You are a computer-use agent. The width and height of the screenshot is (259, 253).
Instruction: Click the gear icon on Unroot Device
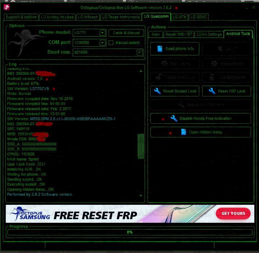click(x=214, y=64)
